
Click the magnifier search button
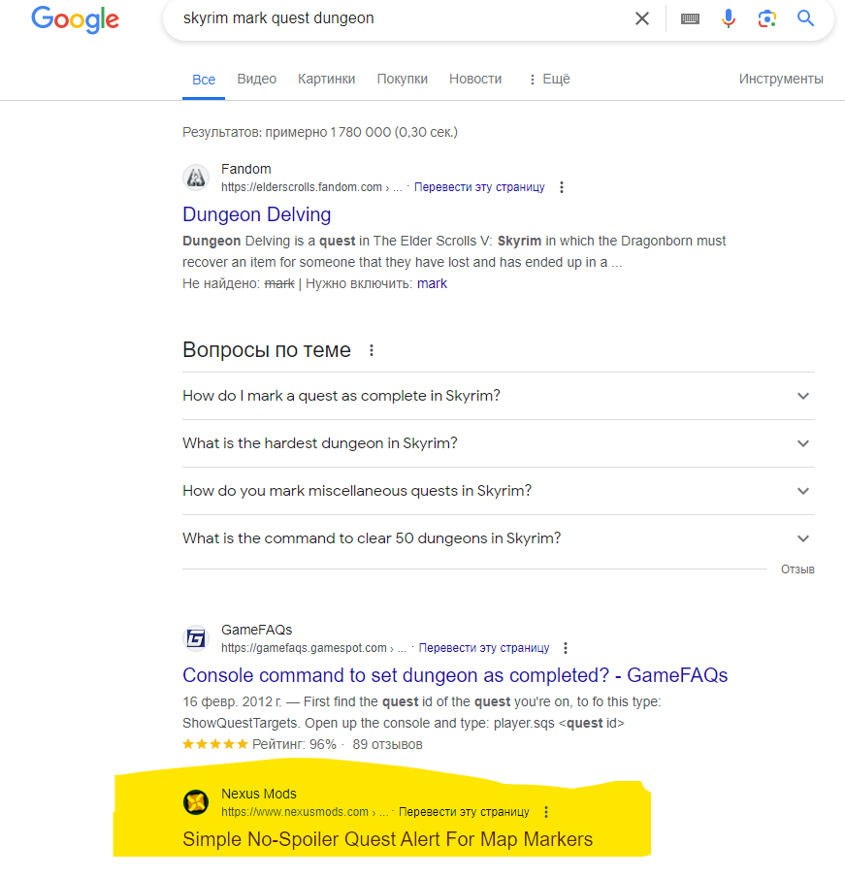806,18
